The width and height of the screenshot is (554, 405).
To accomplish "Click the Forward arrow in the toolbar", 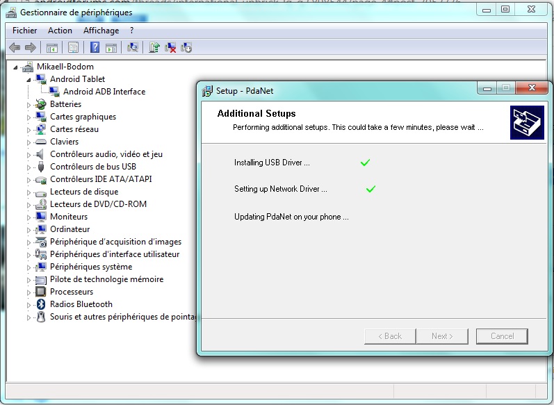I will click(x=30, y=47).
